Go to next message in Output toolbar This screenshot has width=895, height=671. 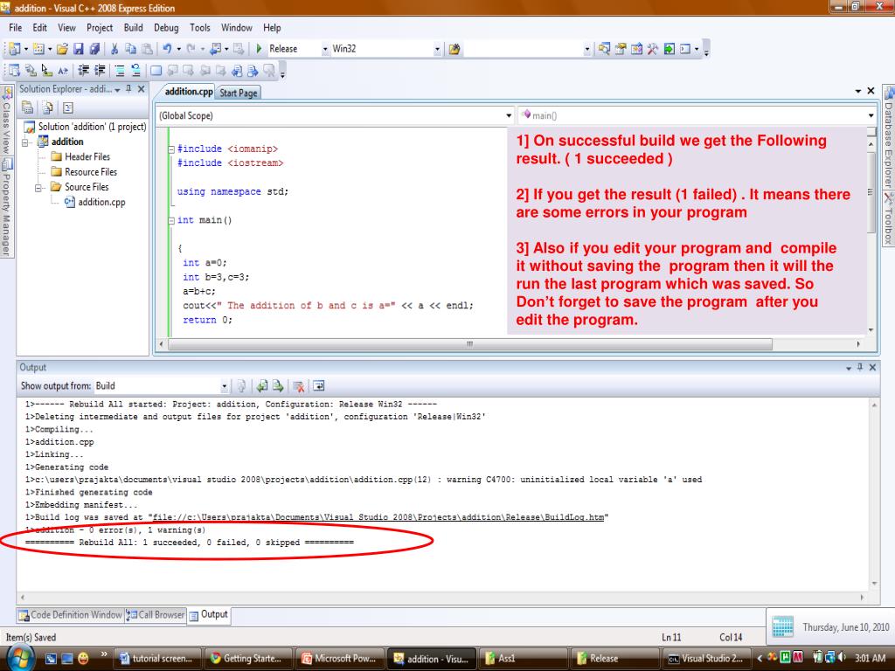tap(278, 386)
